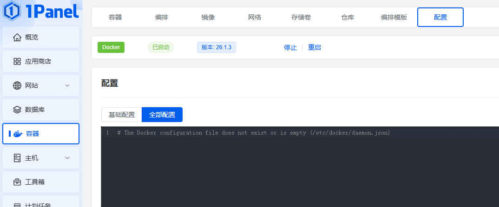Stop Docker with the 停止 link
The width and height of the screenshot is (499, 207).
tap(290, 47)
